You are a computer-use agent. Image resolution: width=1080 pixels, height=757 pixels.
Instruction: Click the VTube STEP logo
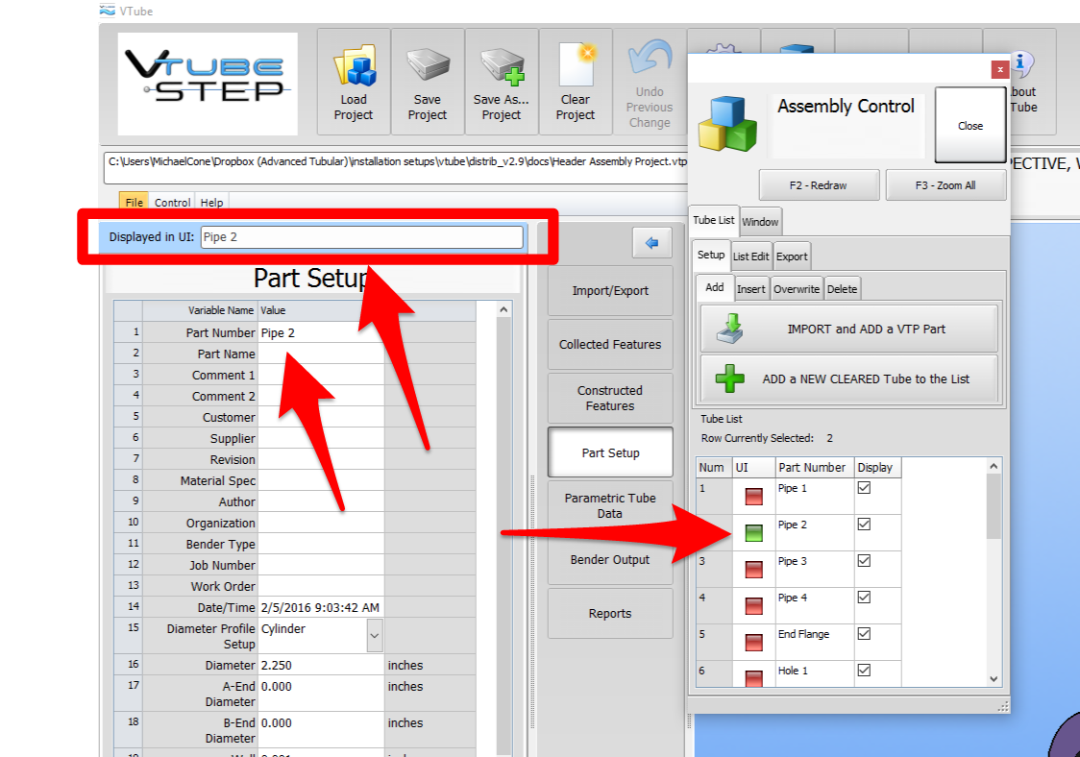(x=208, y=83)
